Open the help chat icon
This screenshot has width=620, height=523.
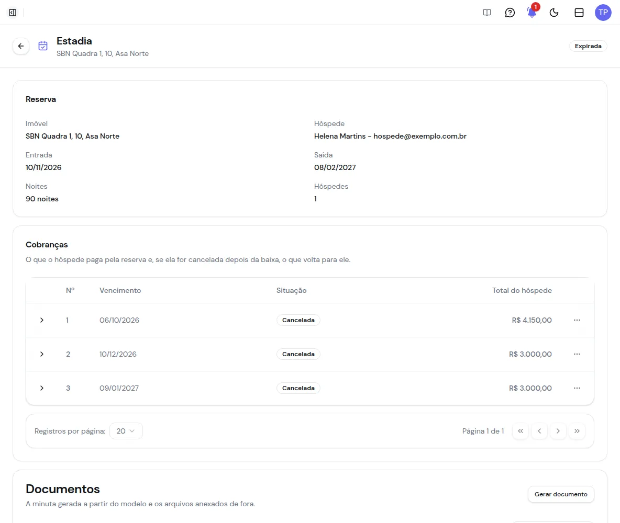point(510,13)
